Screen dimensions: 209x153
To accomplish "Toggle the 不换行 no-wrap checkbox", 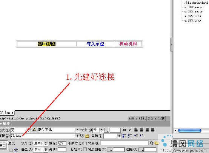I will [x=85, y=143].
